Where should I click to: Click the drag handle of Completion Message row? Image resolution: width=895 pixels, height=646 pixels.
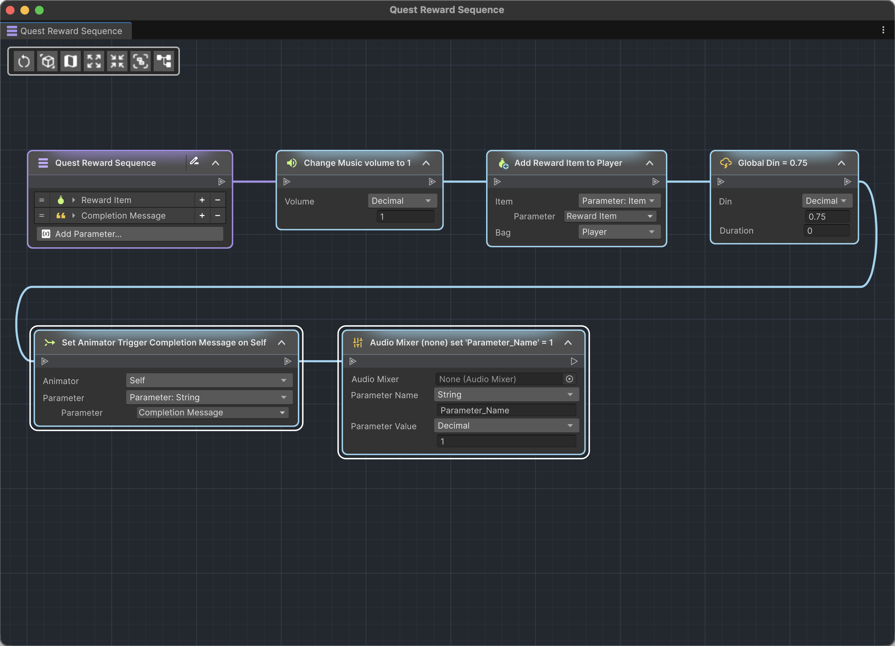tap(42, 216)
